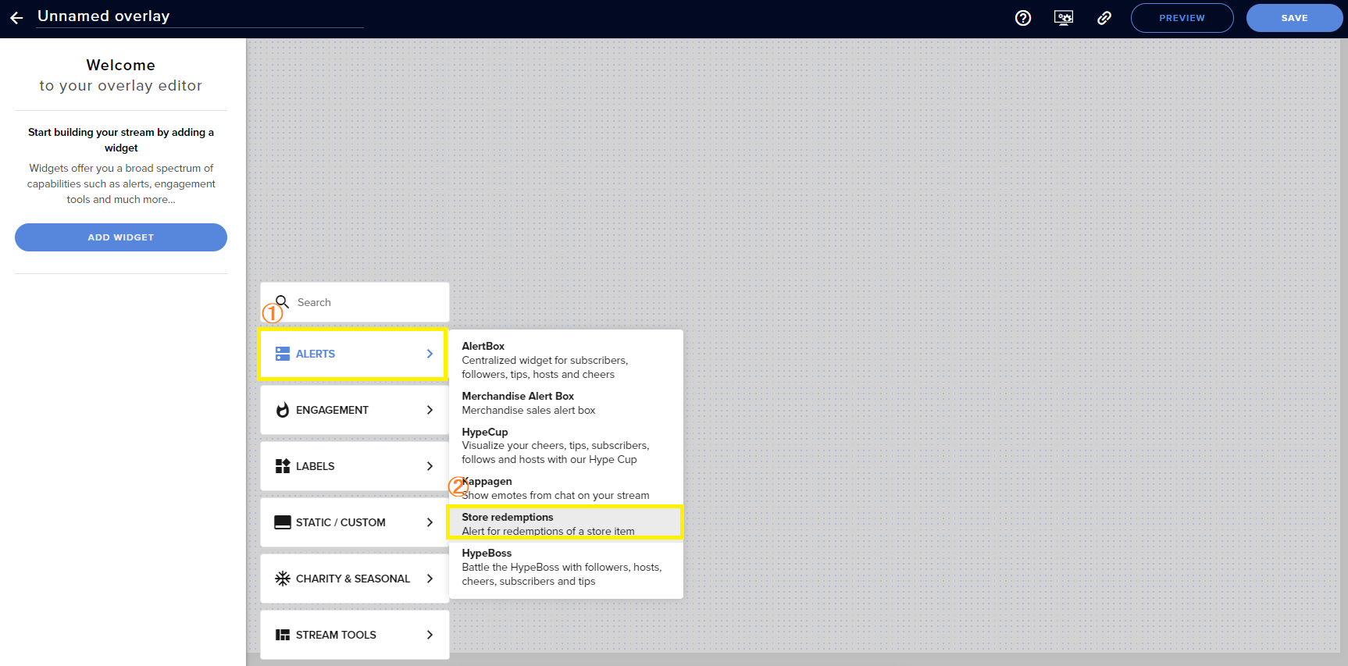Open the ALERTS category
This screenshot has width=1348, height=666.
click(x=355, y=354)
